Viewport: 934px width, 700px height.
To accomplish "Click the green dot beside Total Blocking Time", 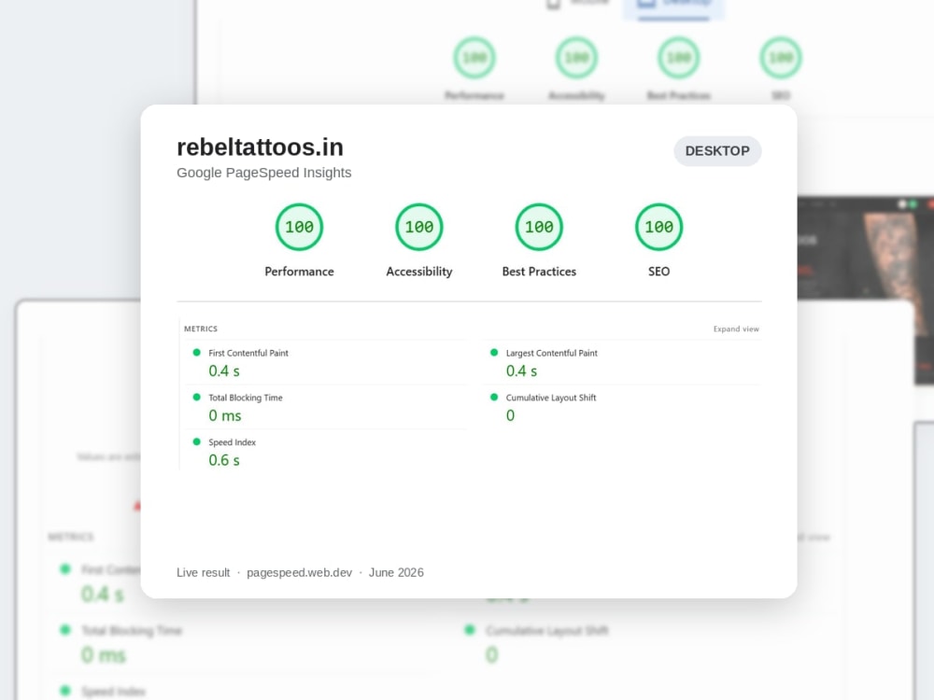I will click(x=196, y=397).
